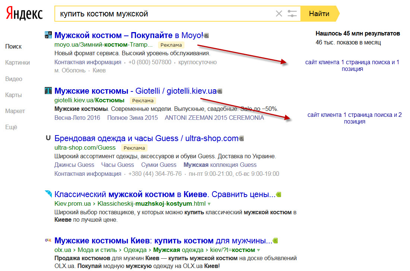The image size is (410, 271).
Task: Click 'Новый формат сервиса' description text
Action: coord(132,53)
